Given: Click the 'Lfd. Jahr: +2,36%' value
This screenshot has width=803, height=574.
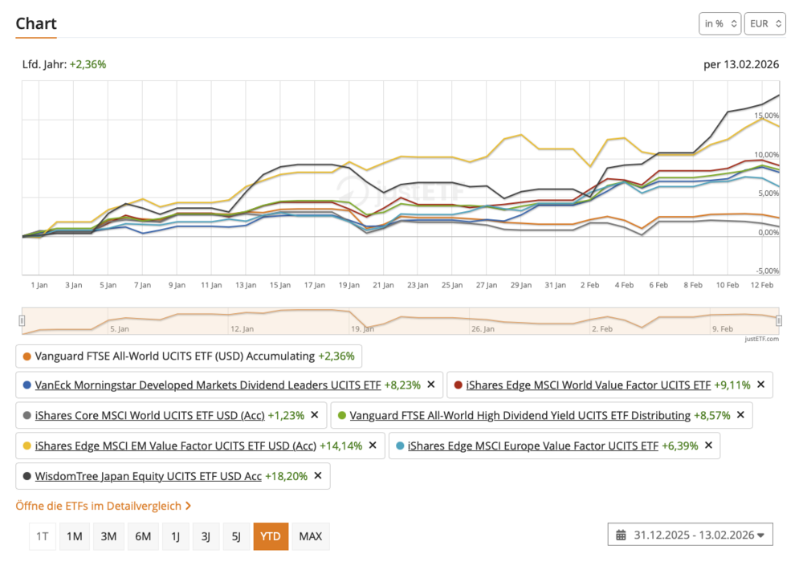Looking at the screenshot, I should (x=64, y=64).
